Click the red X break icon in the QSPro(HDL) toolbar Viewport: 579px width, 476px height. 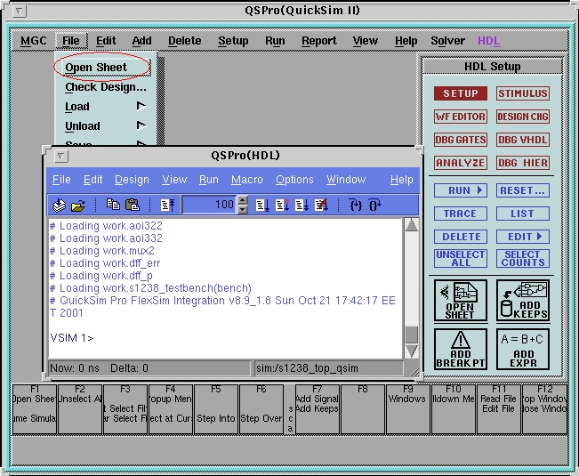(x=321, y=205)
